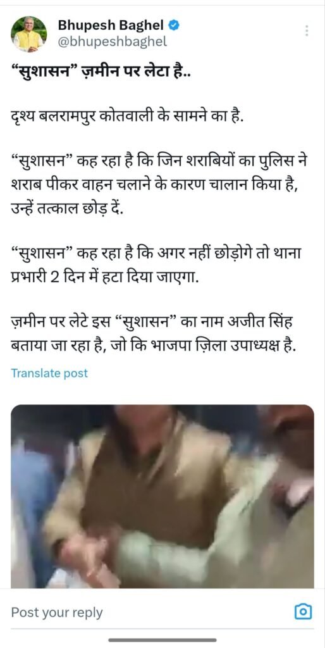The height and width of the screenshot is (648, 325).
Task: Open Bhupesh Baghel's profile avatar
Action: click(x=28, y=34)
